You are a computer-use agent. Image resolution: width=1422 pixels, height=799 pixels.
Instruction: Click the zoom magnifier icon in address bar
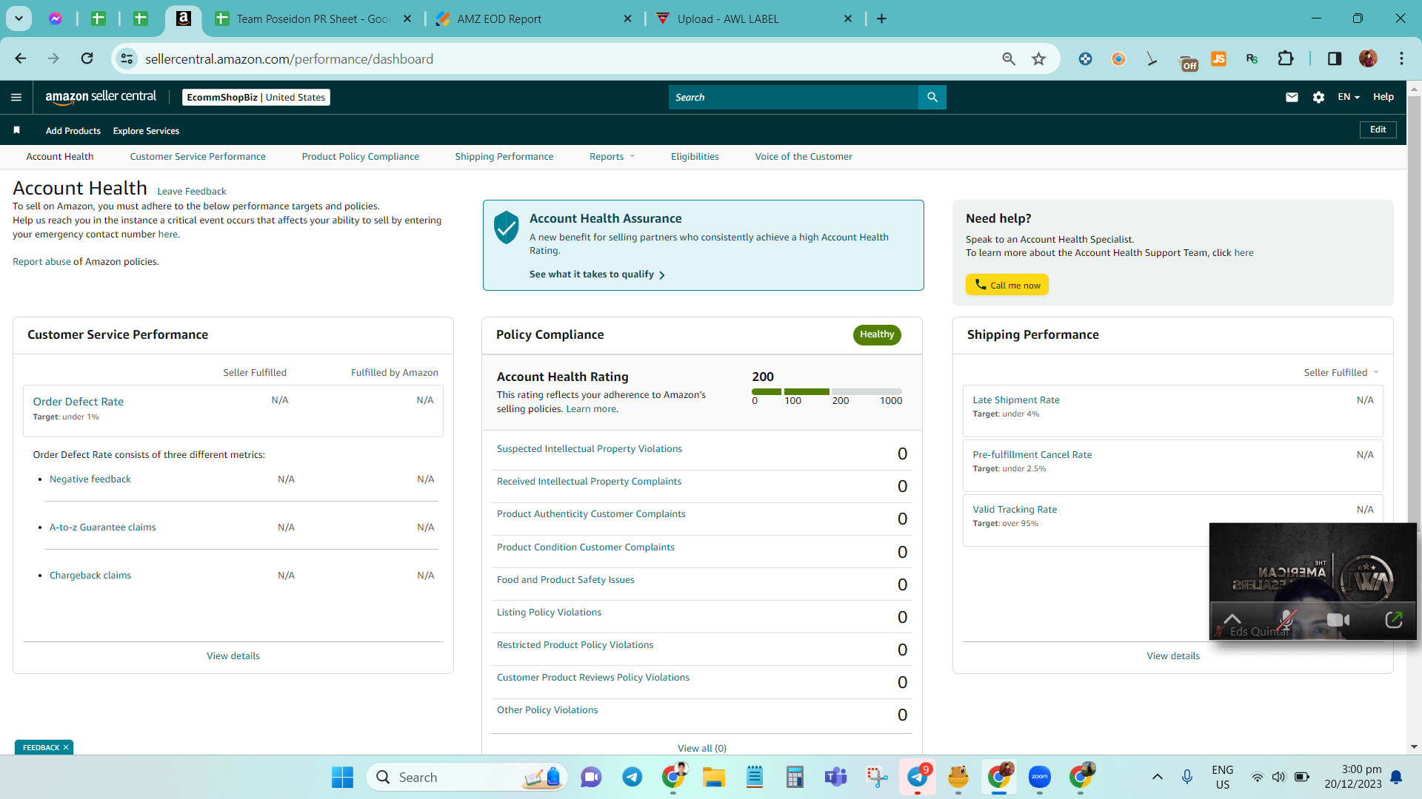[1009, 58]
